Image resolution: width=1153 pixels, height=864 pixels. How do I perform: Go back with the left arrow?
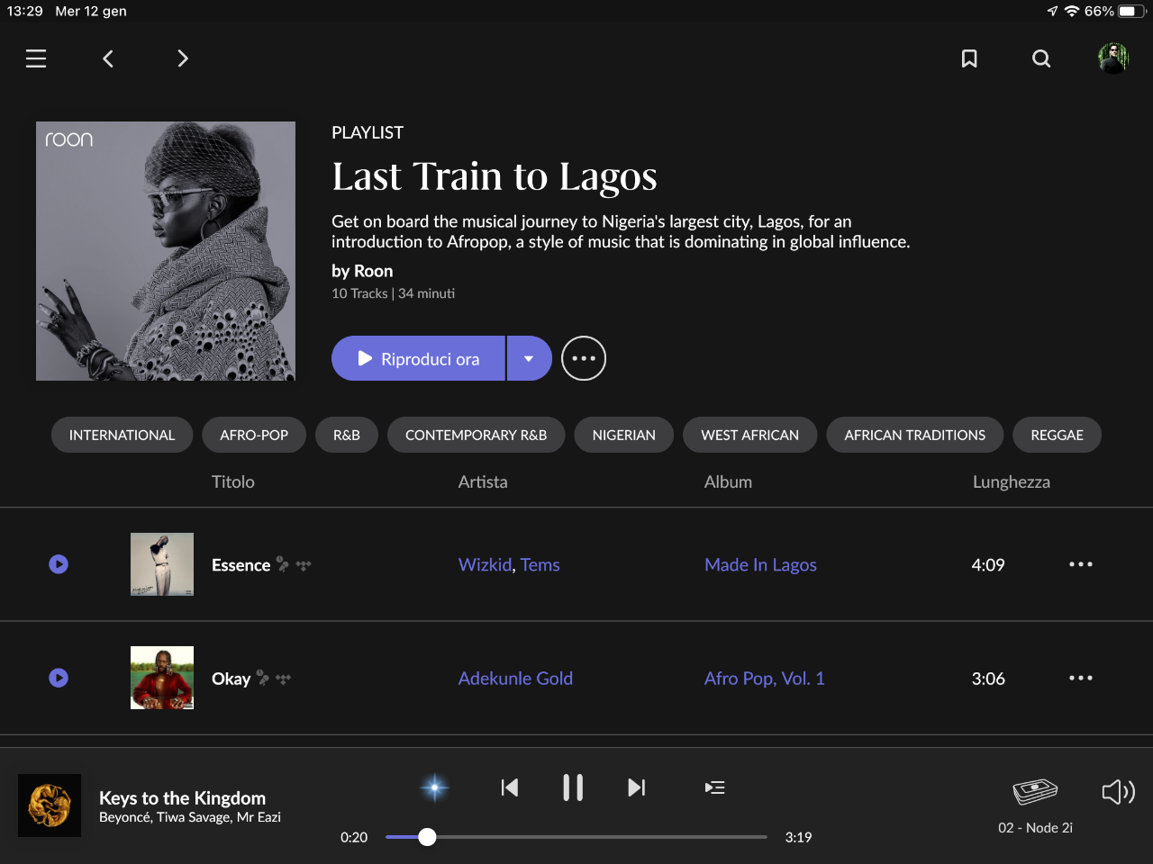pos(108,58)
